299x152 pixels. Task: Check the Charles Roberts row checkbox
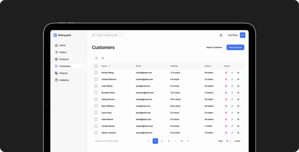coord(96,79)
